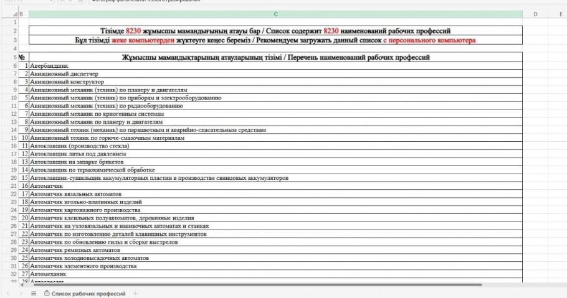Select cell Автоматчик клеильных полуавтоматов, деревянные изделия
Viewport: 567px width, 298px height.
275,218
